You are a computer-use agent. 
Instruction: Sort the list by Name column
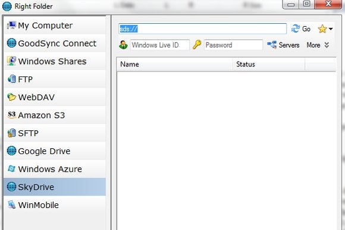[174, 64]
